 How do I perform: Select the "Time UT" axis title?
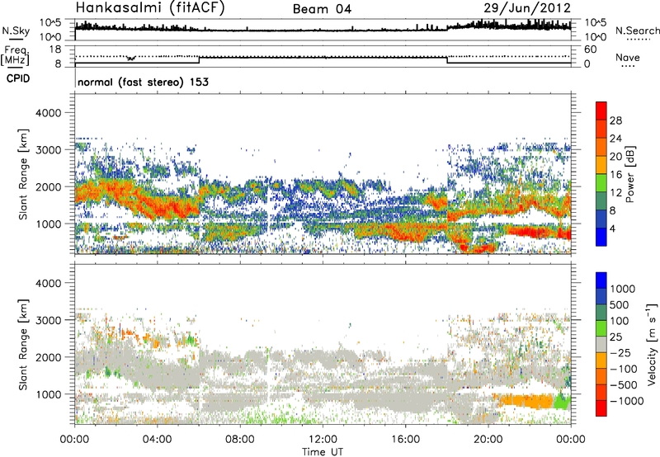323,452
